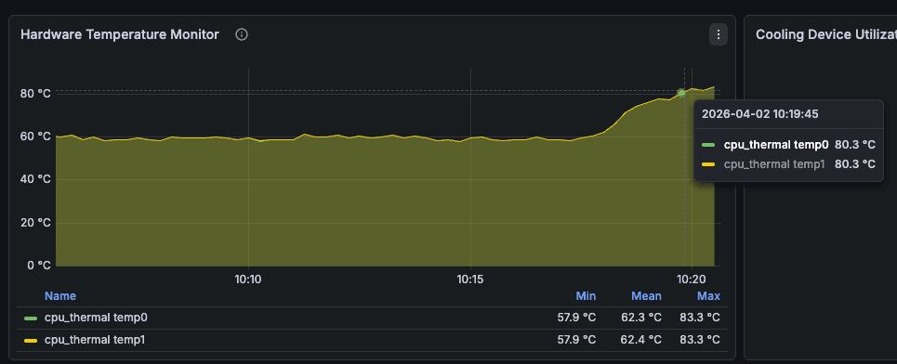Click the Hardware Temperature Monitor panel title
Image resolution: width=897 pixels, height=364 pixels.
coord(120,35)
